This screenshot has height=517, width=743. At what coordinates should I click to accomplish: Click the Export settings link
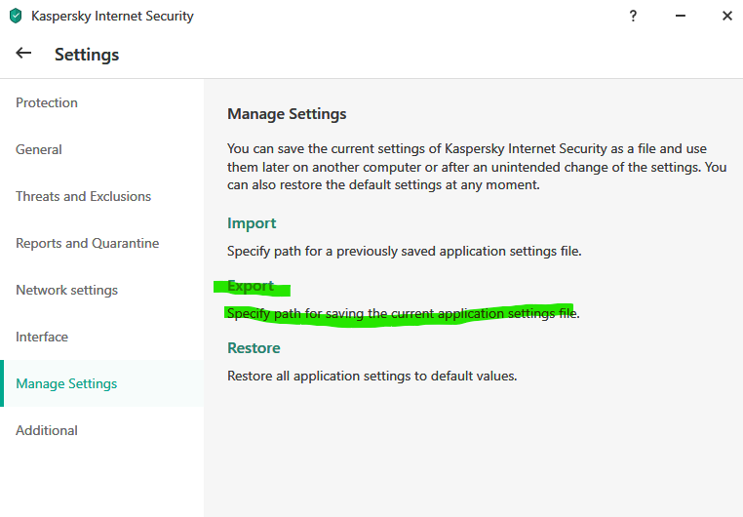(251, 286)
